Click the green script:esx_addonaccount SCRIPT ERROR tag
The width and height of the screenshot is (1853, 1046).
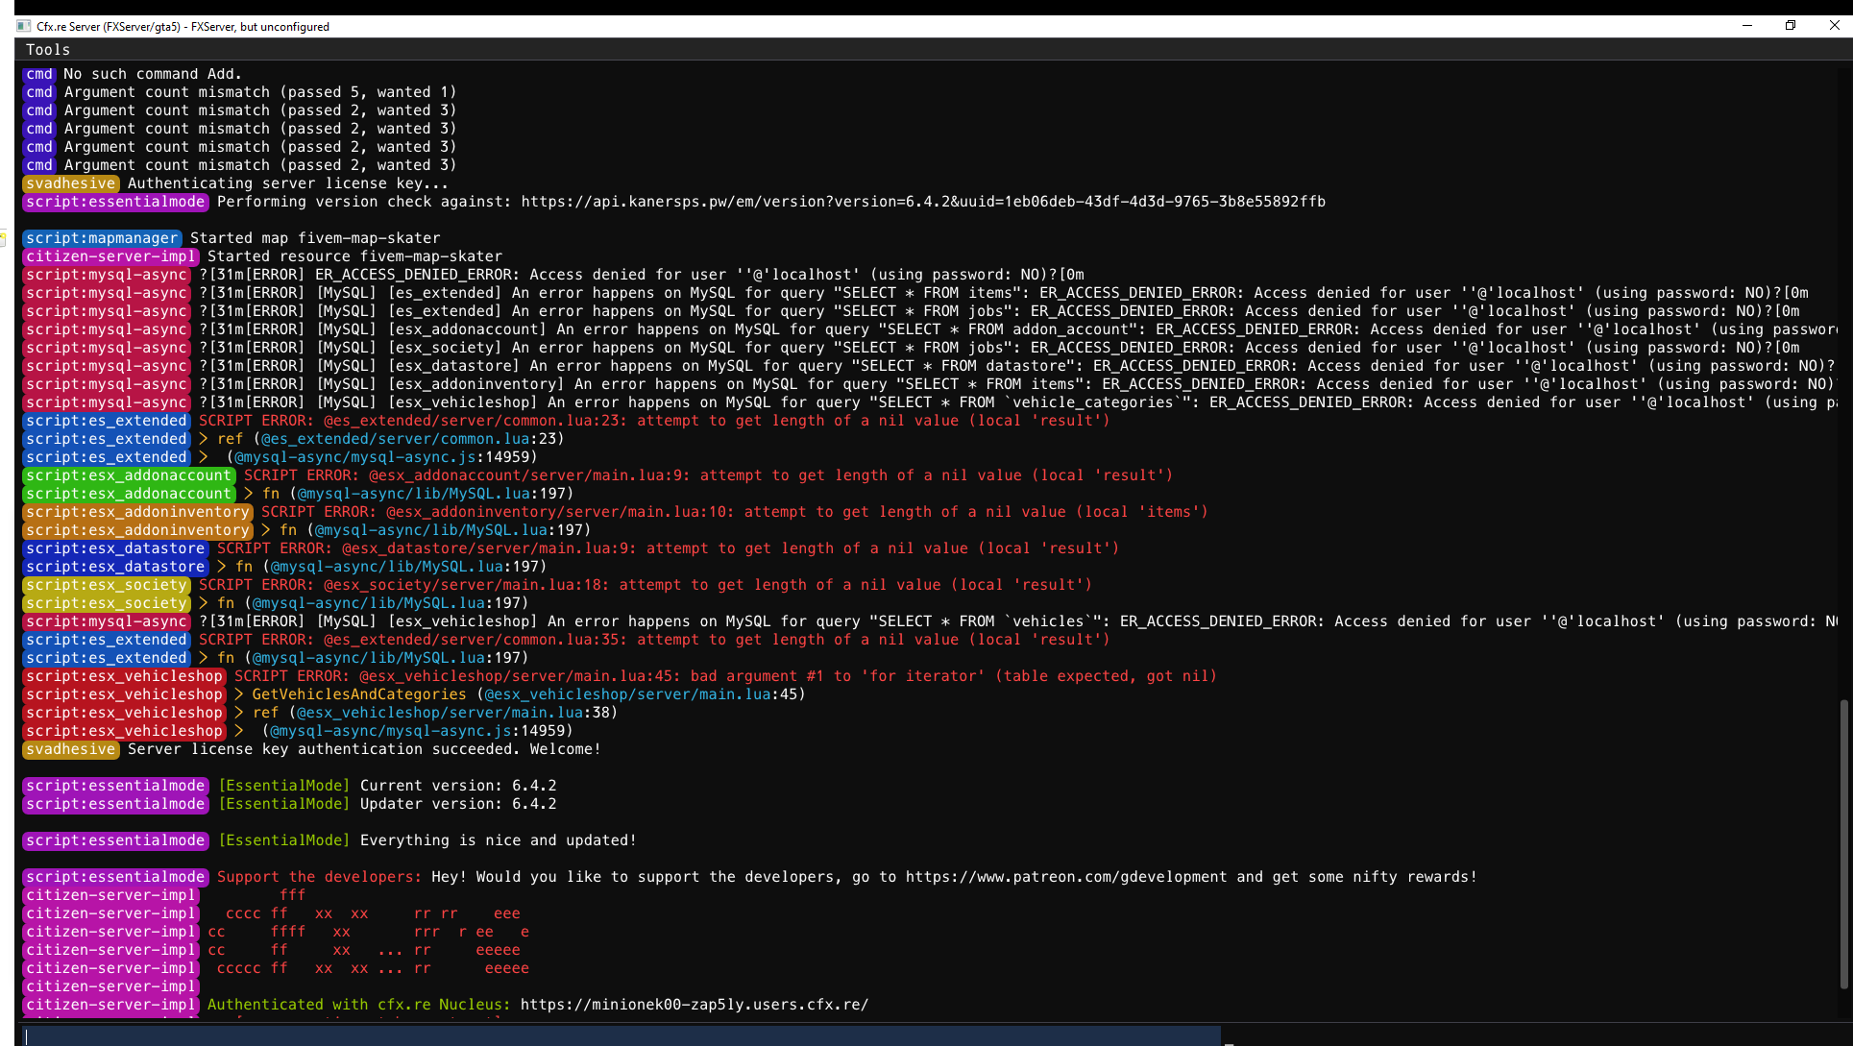tap(129, 475)
